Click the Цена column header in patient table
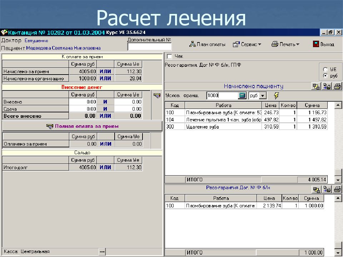 click(x=270, y=105)
